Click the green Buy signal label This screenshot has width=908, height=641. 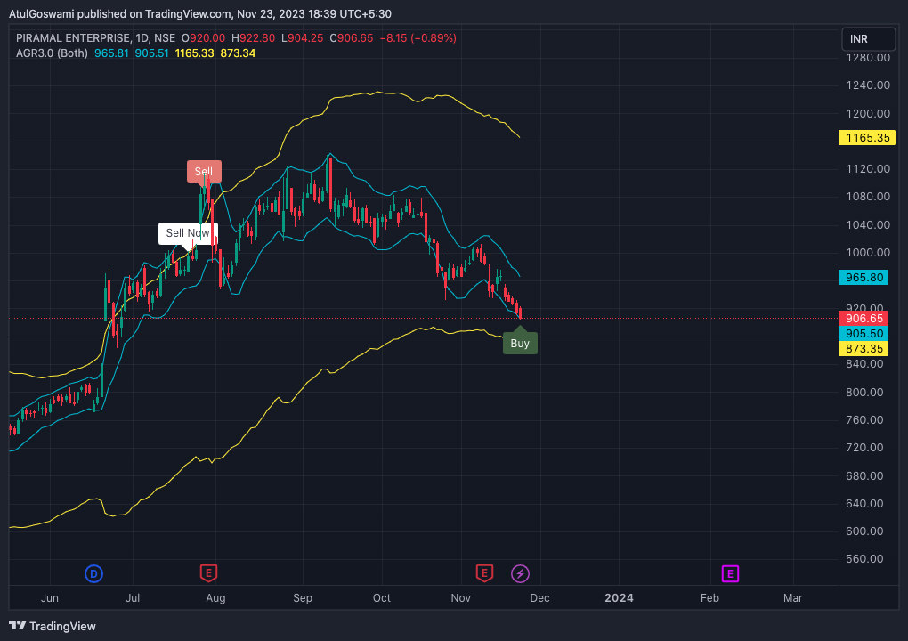coord(520,343)
